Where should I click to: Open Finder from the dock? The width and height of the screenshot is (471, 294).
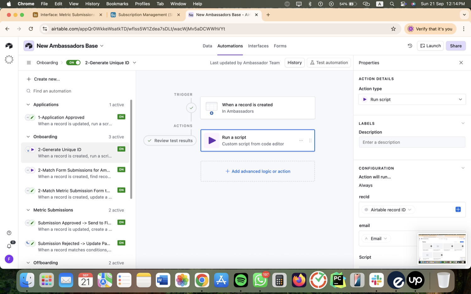pos(27,280)
